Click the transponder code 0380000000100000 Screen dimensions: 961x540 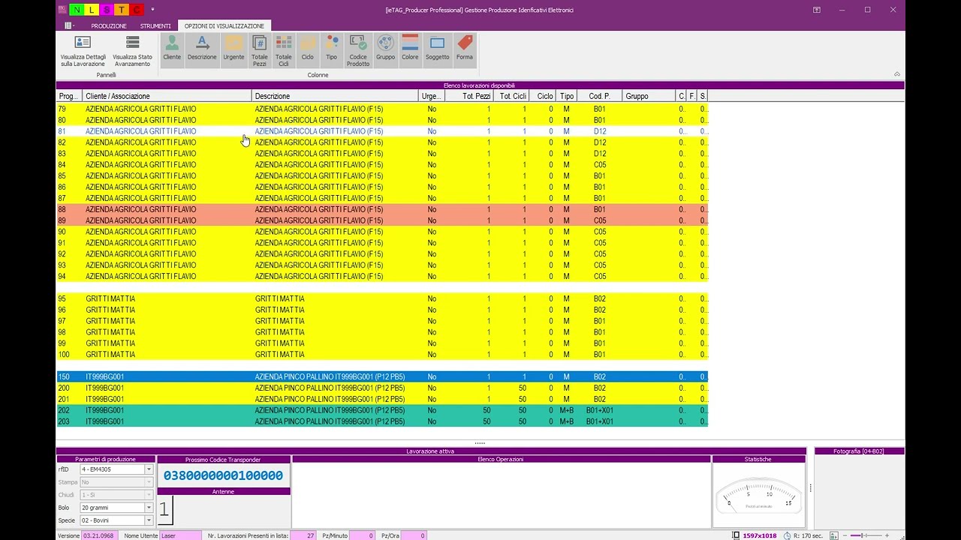[223, 475]
